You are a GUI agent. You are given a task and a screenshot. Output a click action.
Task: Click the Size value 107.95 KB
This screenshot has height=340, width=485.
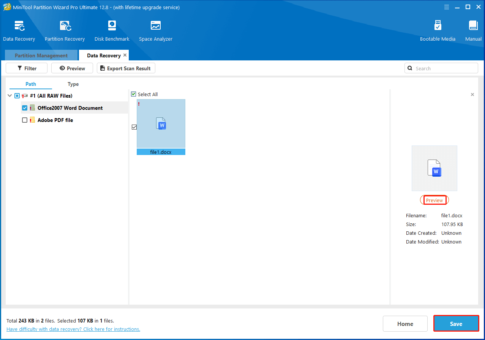pos(452,224)
